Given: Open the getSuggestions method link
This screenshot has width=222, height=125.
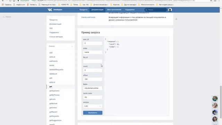Looking at the screenshot, I should 55,120.
